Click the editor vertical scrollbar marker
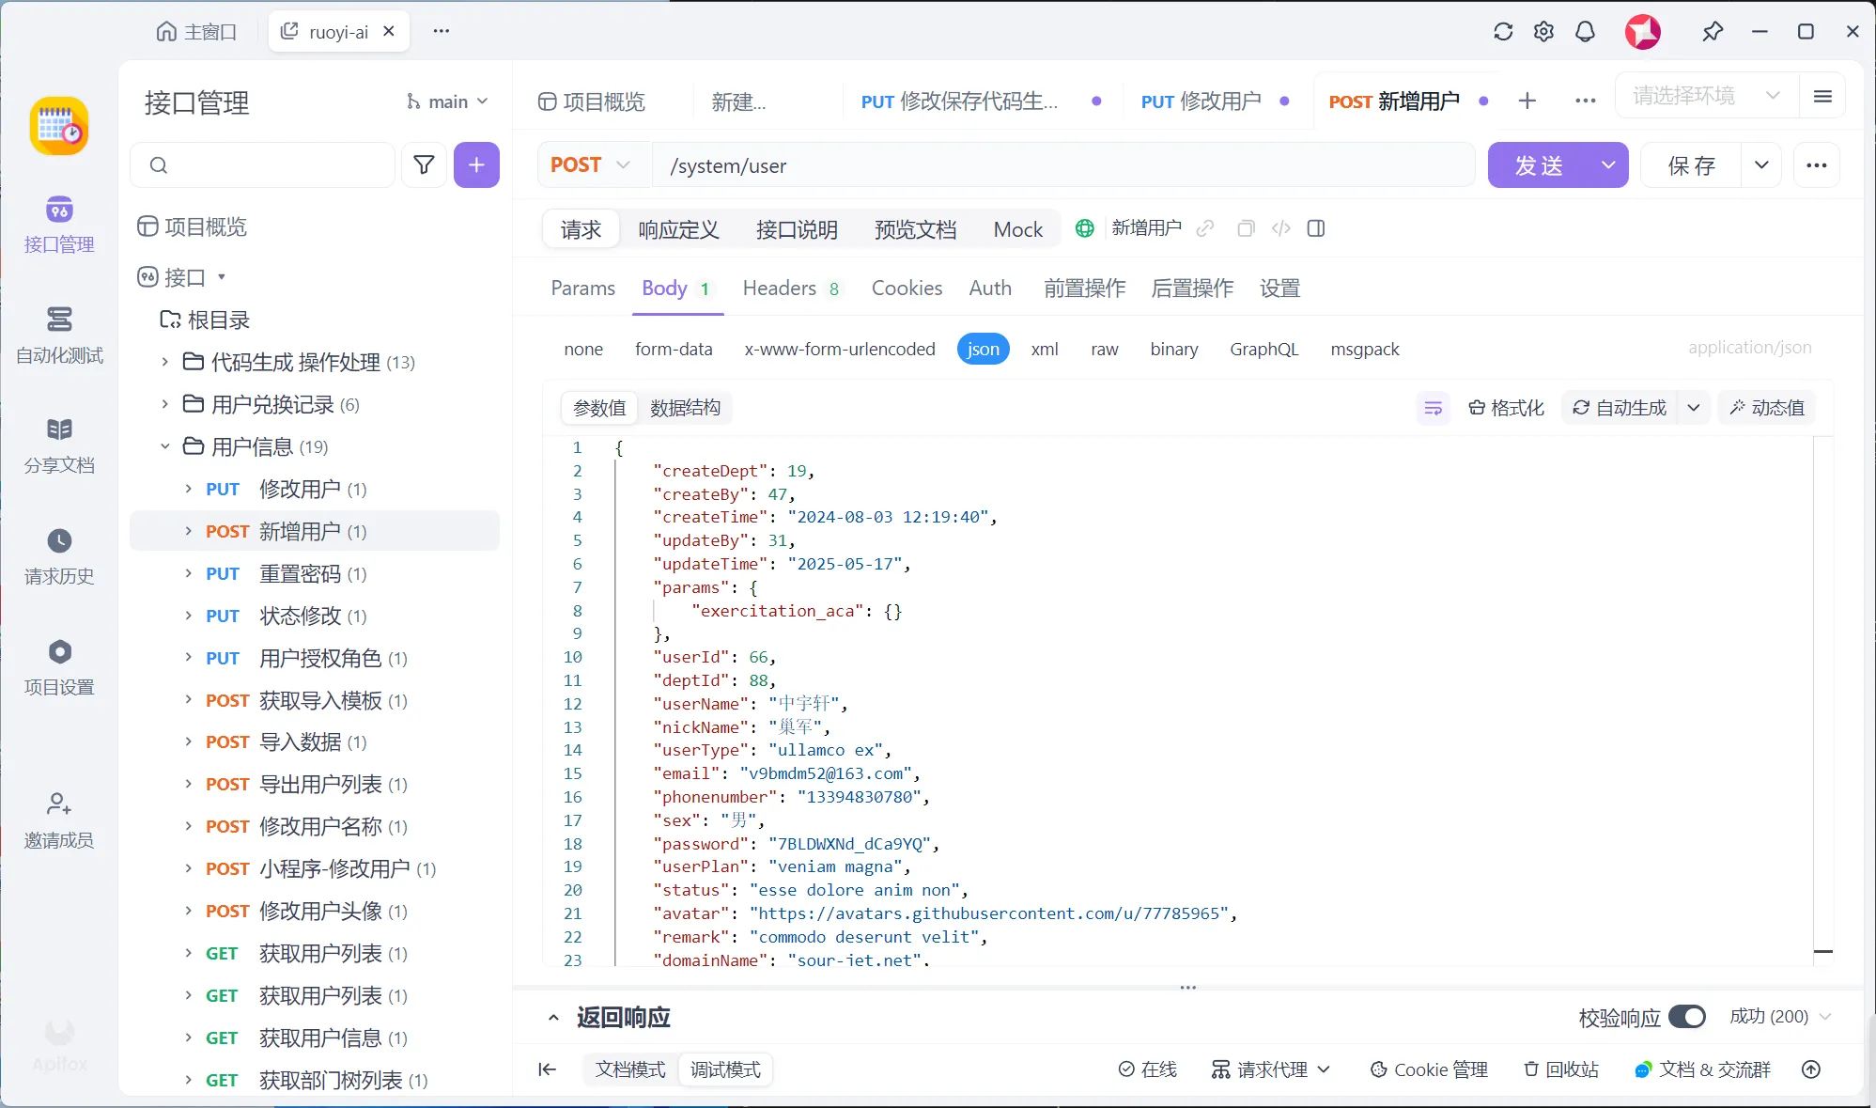The image size is (1876, 1108). pyautogui.click(x=1822, y=951)
